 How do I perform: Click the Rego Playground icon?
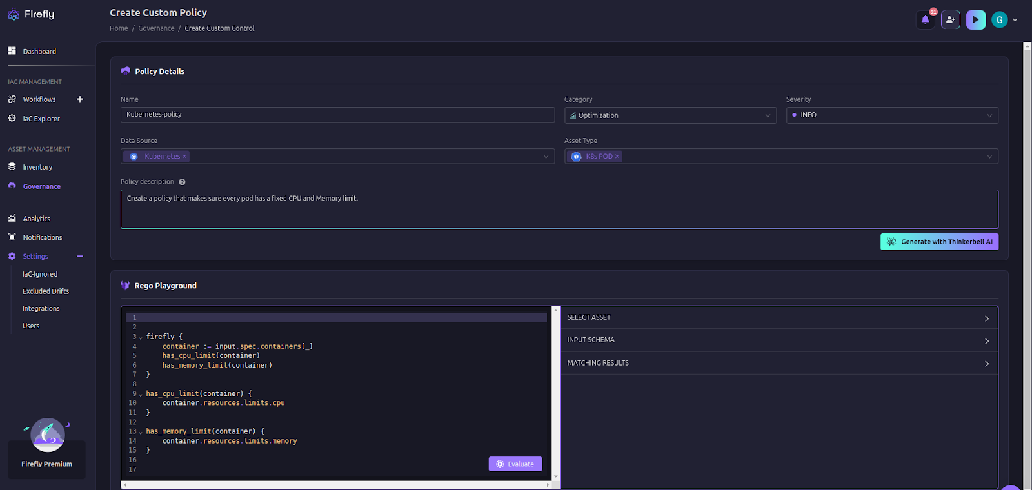[125, 285]
